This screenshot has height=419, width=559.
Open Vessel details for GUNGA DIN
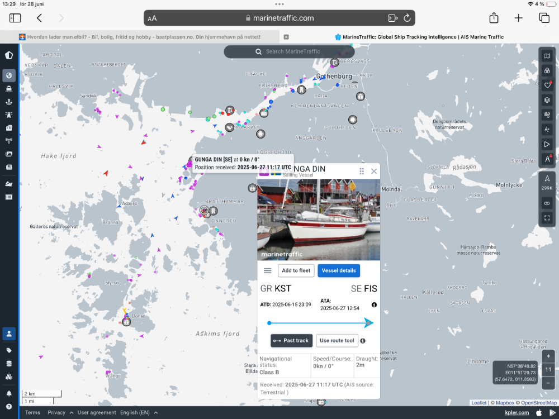[x=339, y=270]
